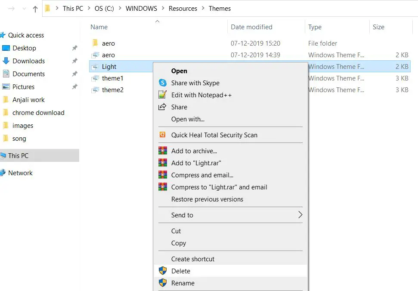Viewport: 418px width, 291px height.
Task: Select Copy in the context menu
Action: (179, 243)
